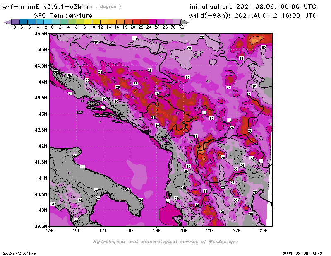Select the initialisation date and time text
The width and height of the screenshot is (331, 256).
(252, 7)
